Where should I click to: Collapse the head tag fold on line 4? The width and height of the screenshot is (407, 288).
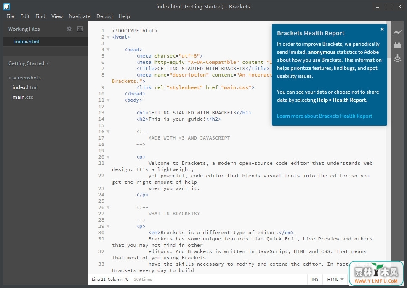[x=108, y=50]
